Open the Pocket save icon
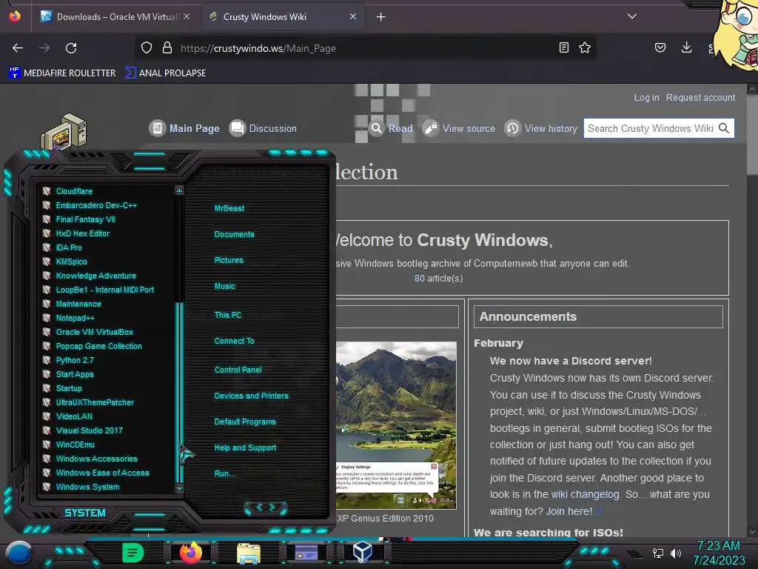The height and width of the screenshot is (569, 758). (660, 48)
